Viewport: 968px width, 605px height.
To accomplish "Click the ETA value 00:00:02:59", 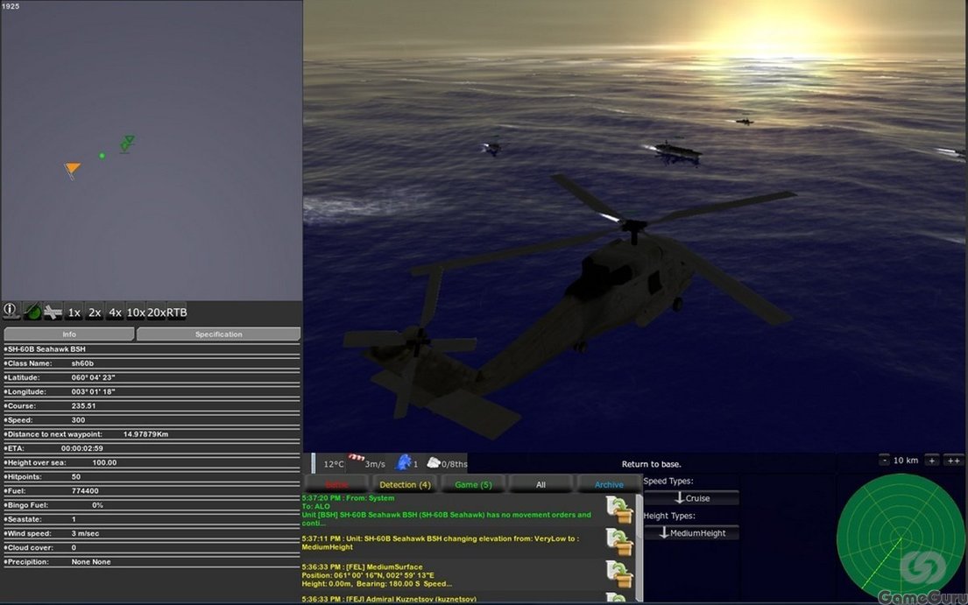I will pyautogui.click(x=82, y=448).
